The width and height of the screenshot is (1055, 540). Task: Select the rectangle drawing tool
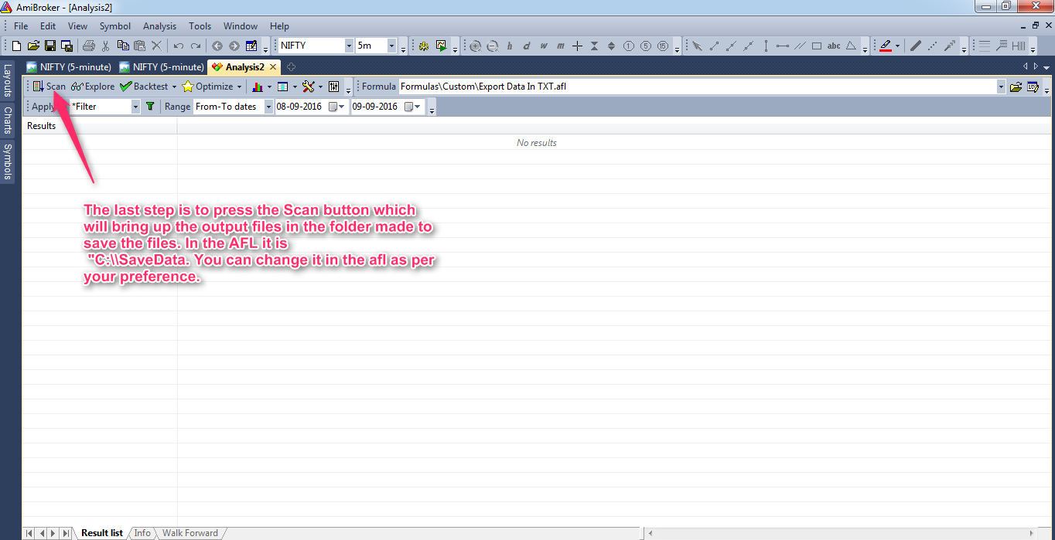tap(817, 46)
